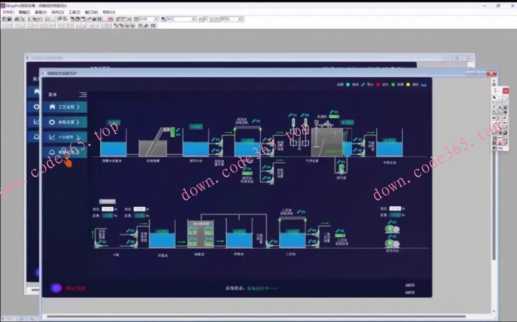Click the upper green fan blower icon
Viewport: 517px width, 322px height.
point(391,229)
